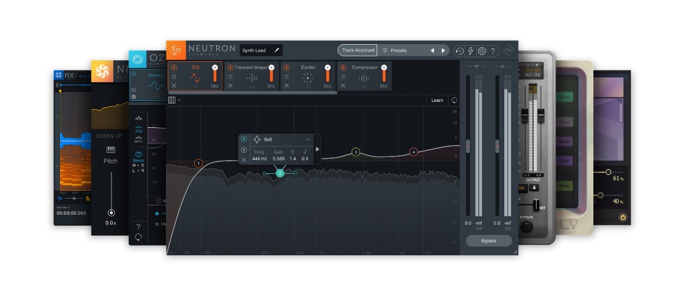This screenshot has height=299, width=683.
Task: Open Neutron settings gear
Action: [x=482, y=51]
